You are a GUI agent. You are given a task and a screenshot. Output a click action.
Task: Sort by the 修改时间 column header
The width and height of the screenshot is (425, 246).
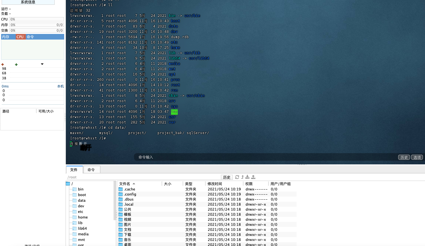[224, 184]
